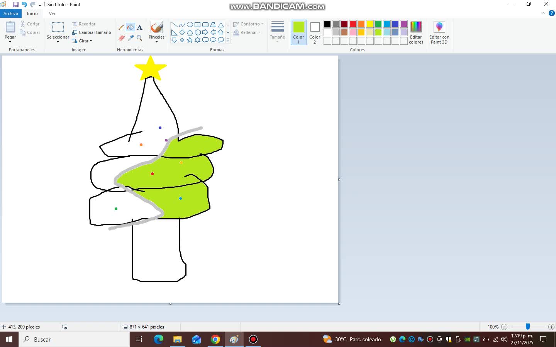Switch to the Ver tab
The height and width of the screenshot is (347, 556).
click(52, 13)
